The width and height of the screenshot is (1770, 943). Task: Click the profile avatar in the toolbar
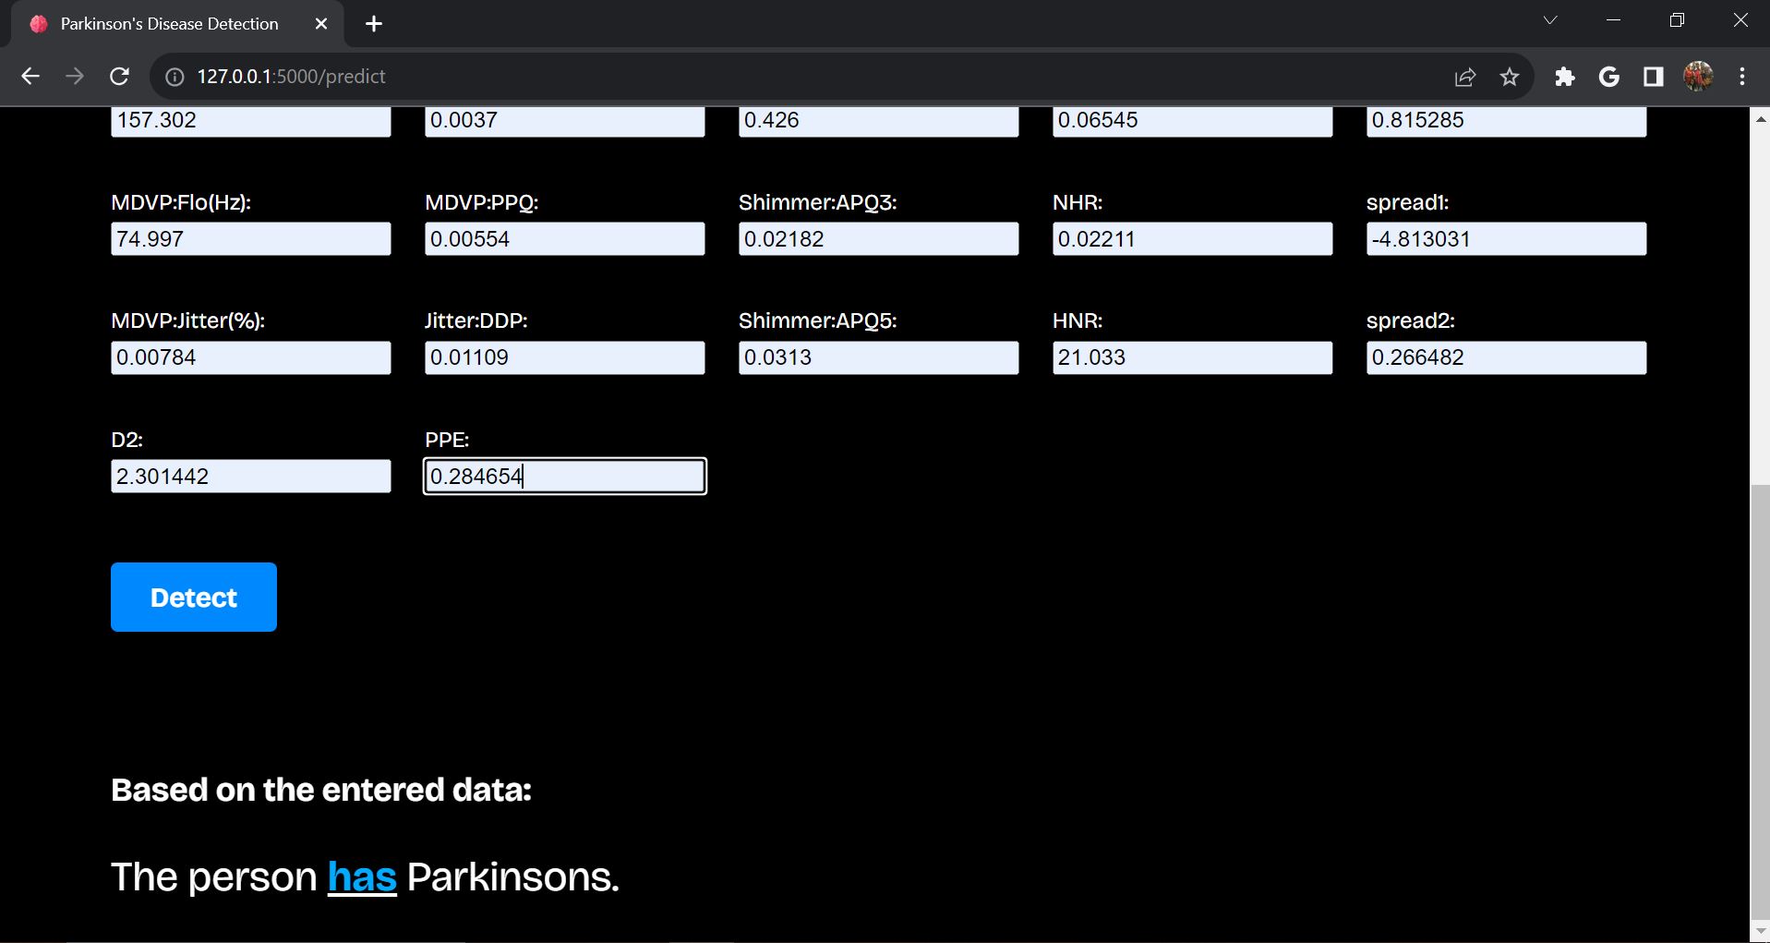click(1698, 77)
